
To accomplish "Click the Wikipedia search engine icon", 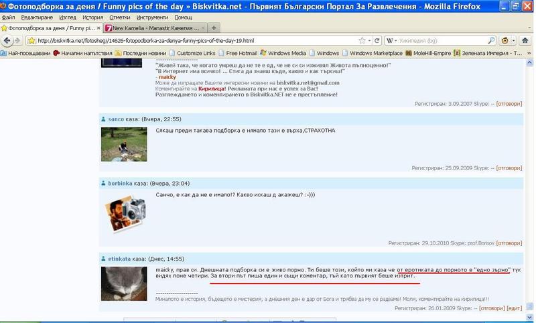I will tap(389, 41).
